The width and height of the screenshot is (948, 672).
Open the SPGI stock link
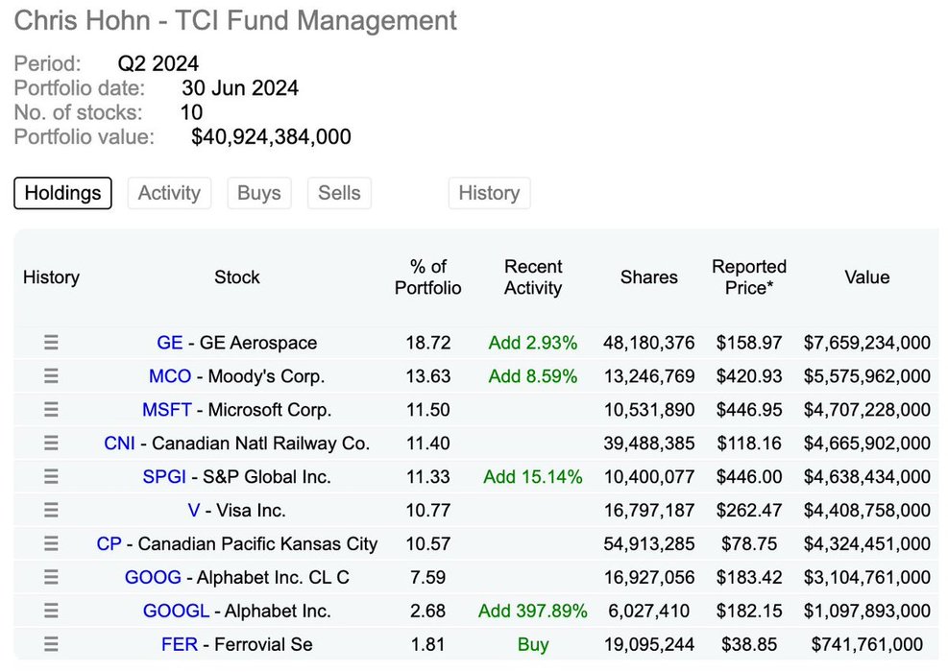pos(163,477)
